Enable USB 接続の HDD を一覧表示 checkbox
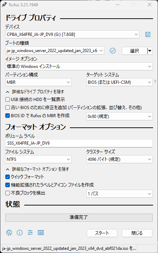 [x=8, y=99]
